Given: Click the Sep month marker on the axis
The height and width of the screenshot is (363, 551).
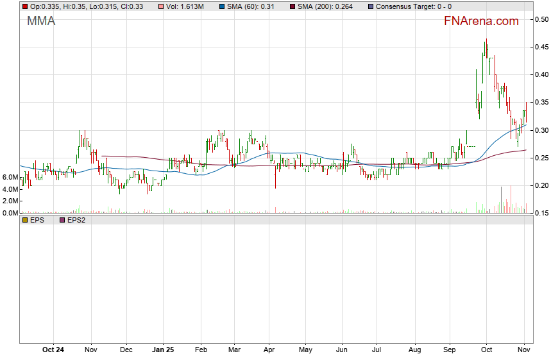Looking at the screenshot, I should tap(450, 350).
